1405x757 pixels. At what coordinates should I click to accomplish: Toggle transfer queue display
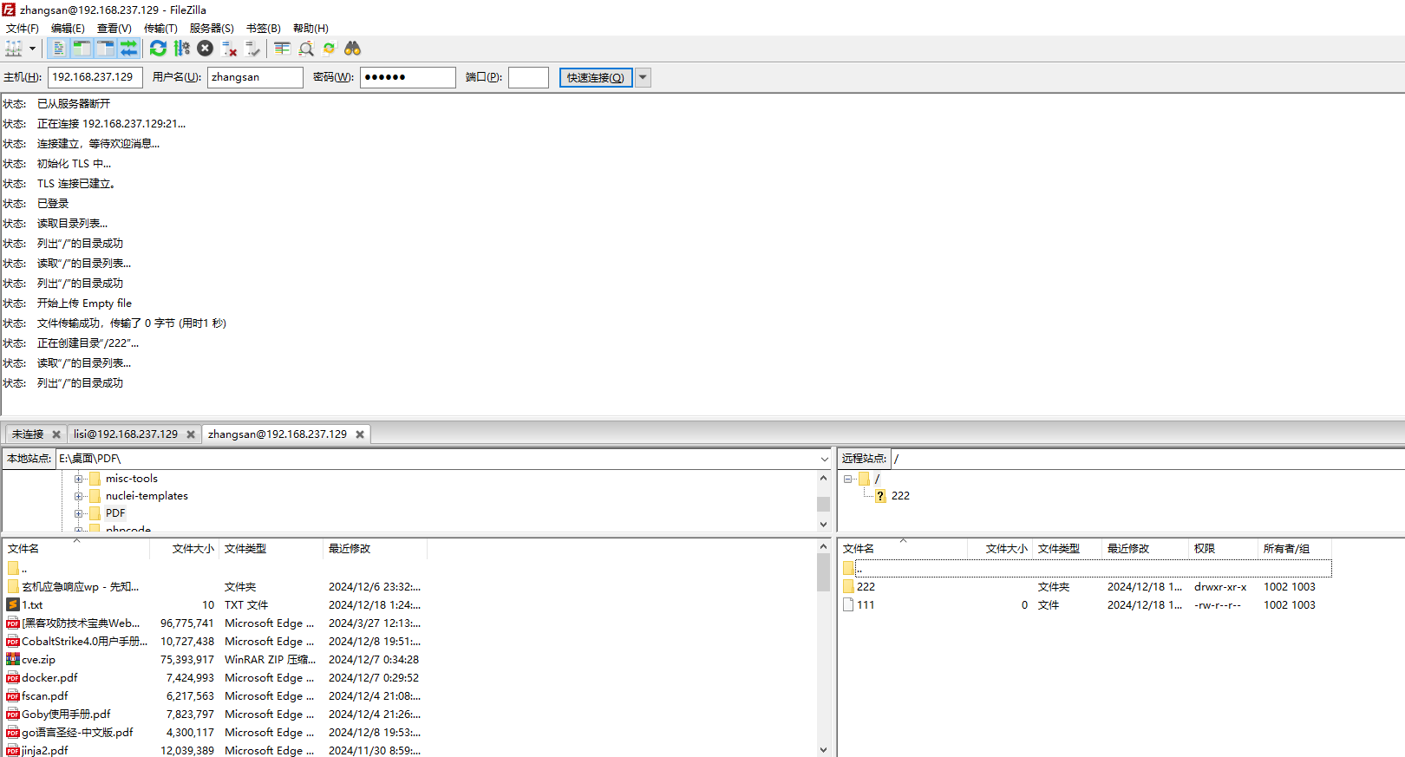[x=128, y=49]
